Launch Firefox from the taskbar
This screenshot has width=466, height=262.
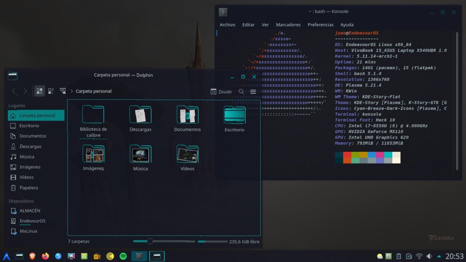45,257
